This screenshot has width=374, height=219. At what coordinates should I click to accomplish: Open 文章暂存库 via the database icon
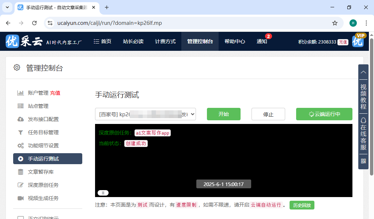tap(21, 171)
